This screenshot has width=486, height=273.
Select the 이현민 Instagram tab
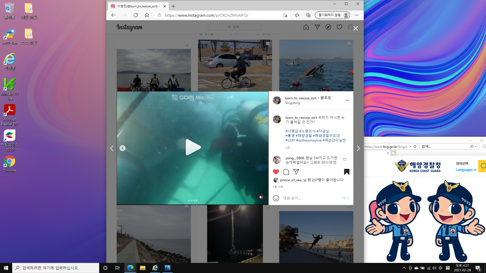[138, 6]
